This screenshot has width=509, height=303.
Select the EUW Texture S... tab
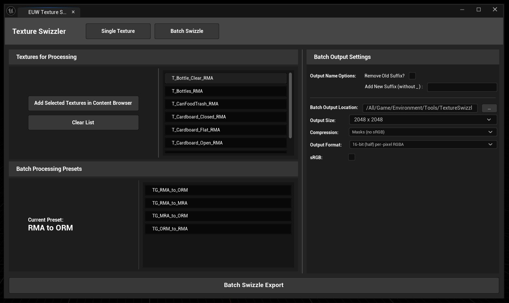tap(49, 12)
